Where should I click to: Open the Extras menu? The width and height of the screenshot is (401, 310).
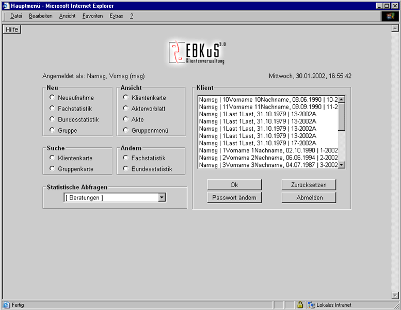tap(116, 16)
